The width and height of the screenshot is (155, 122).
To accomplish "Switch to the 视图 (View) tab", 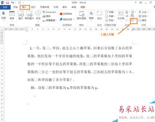I will pyautogui.click(x=83, y=7).
